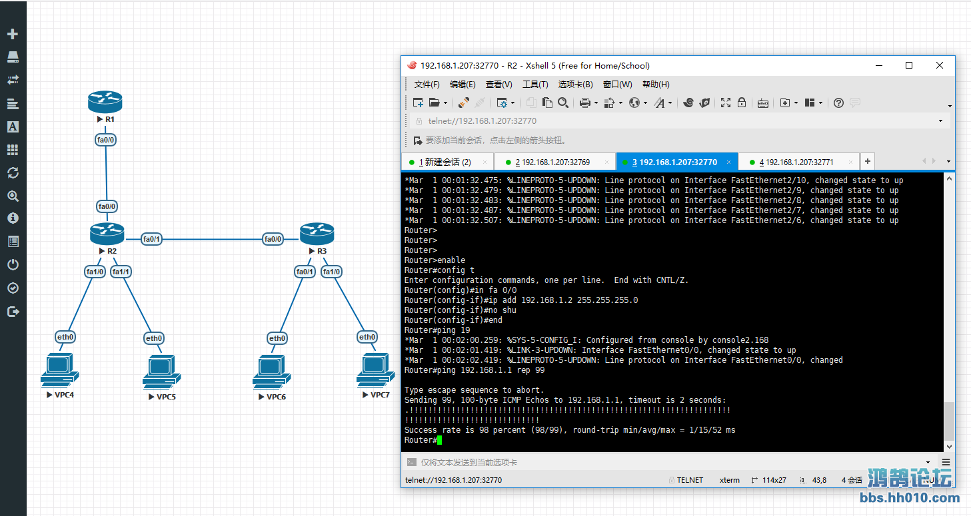Click the keyboard icon in Xshell toolbar
The width and height of the screenshot is (971, 516).
763,103
